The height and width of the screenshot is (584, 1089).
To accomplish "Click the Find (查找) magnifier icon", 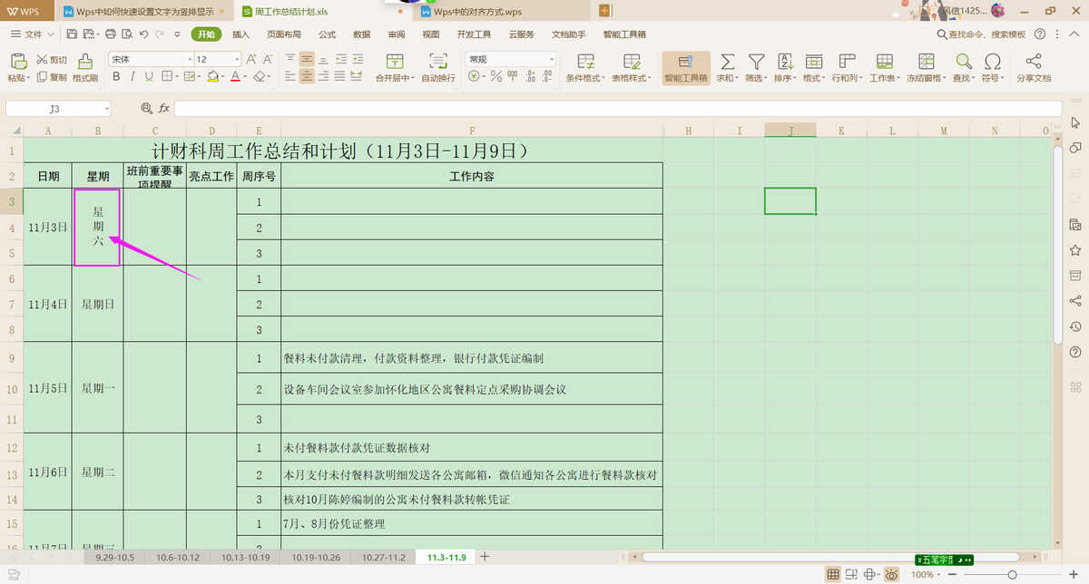I will coord(963,61).
